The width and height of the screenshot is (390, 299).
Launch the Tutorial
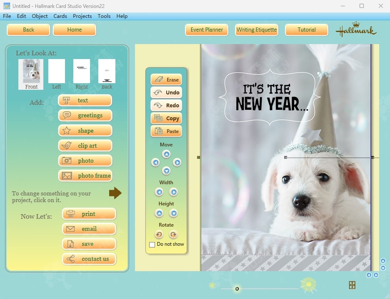[x=307, y=30]
